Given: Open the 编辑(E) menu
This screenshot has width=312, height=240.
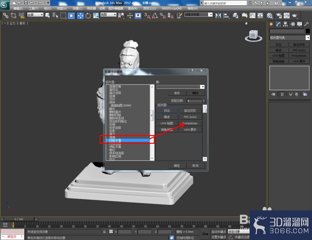Looking at the screenshot, I should [x=18, y=8].
